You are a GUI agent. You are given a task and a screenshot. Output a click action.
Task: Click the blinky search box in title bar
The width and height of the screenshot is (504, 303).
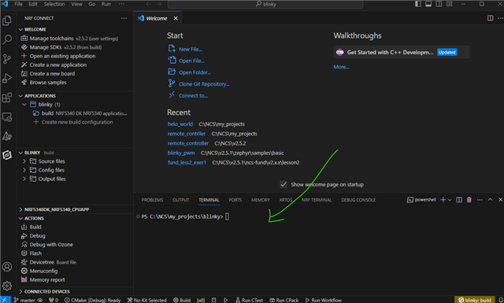265,4
